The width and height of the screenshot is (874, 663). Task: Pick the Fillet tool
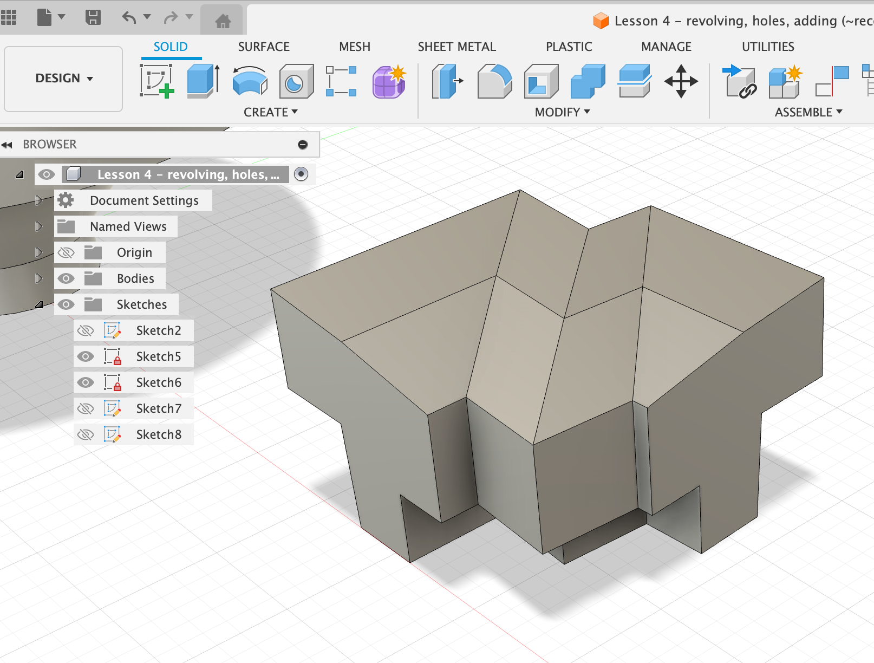pos(494,81)
